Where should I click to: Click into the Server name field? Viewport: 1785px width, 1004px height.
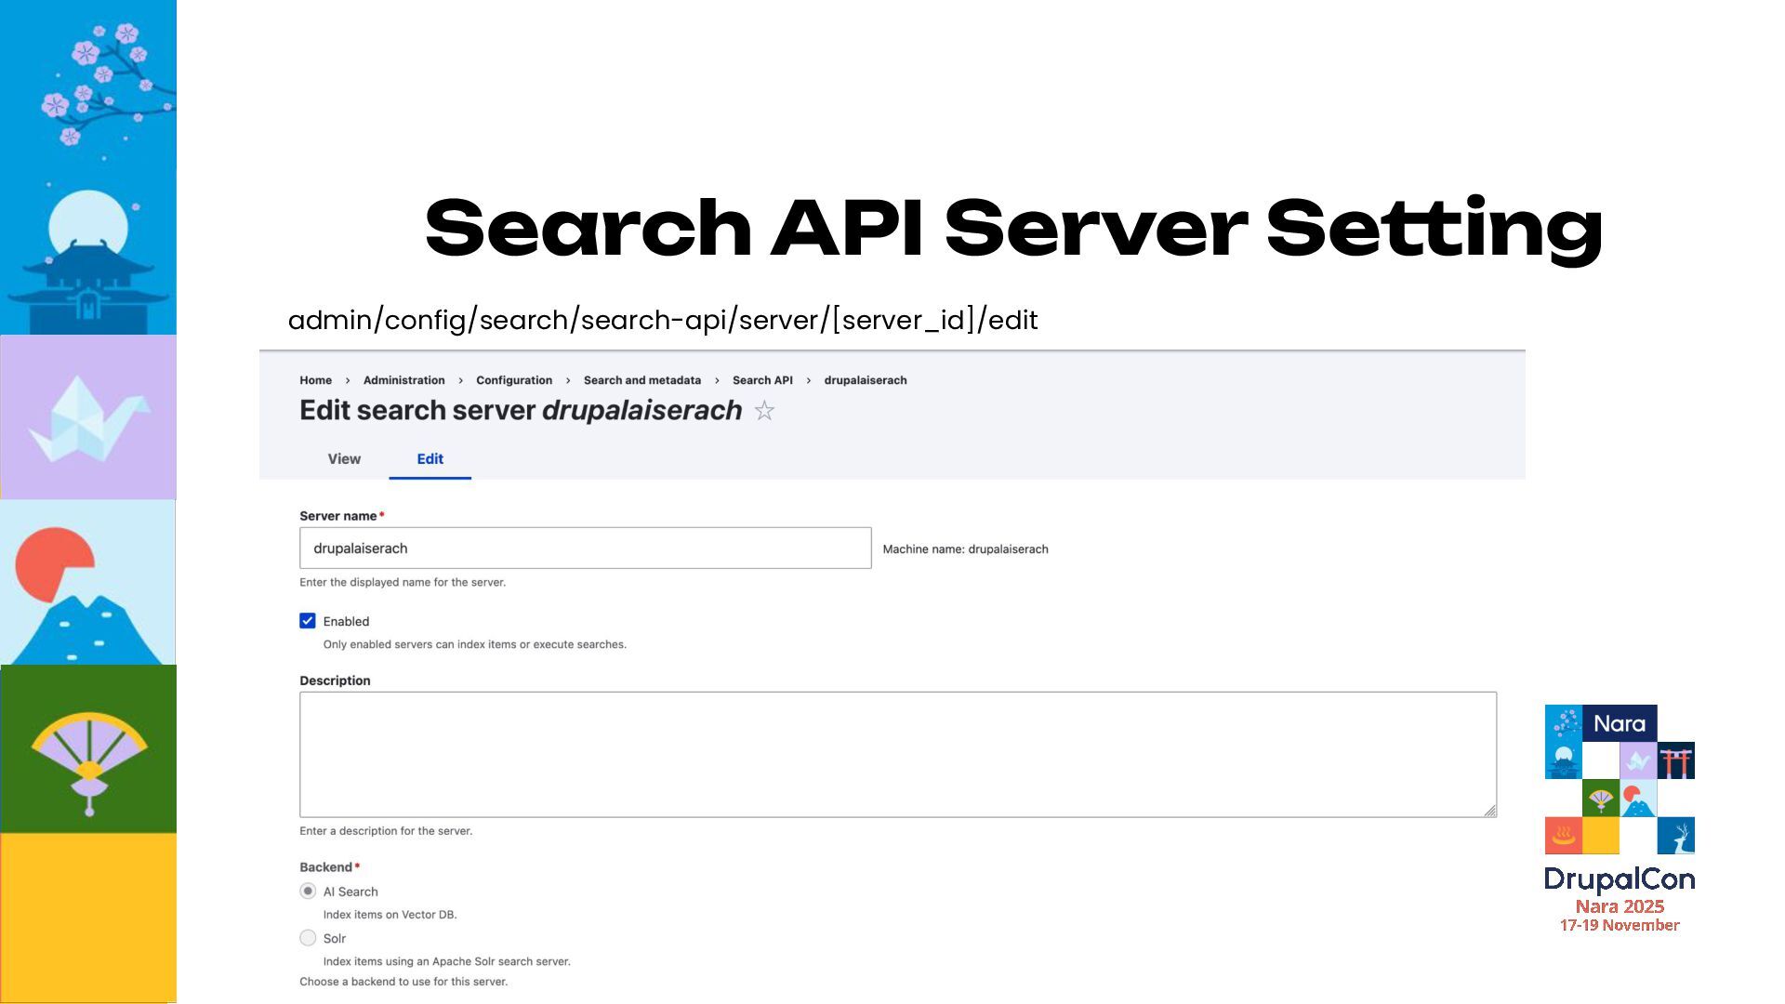click(x=585, y=548)
